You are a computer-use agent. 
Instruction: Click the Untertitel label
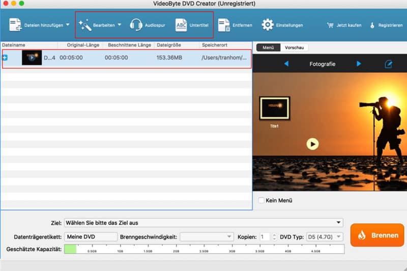[199, 25]
